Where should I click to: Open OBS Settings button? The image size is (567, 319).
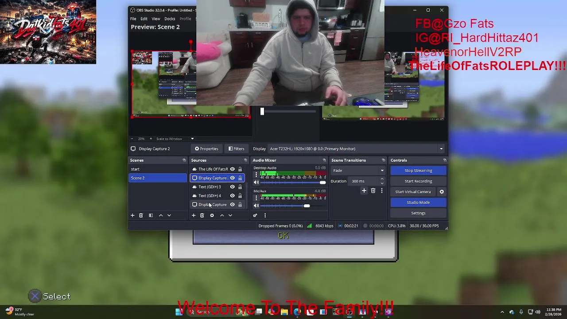point(418,213)
